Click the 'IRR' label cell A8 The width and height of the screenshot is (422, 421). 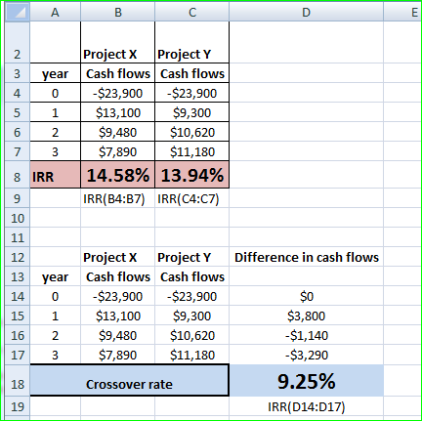[x=55, y=175]
